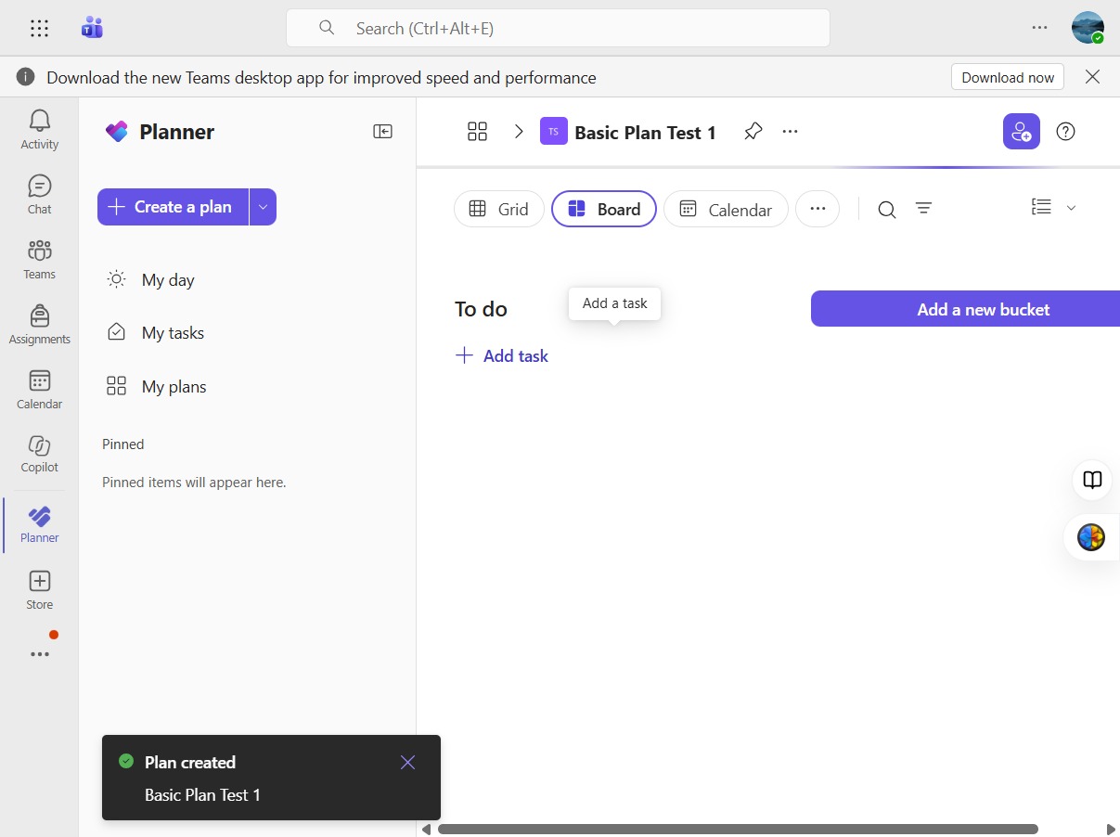Select the Board view tab
The height and width of the screenshot is (837, 1120).
(604, 209)
